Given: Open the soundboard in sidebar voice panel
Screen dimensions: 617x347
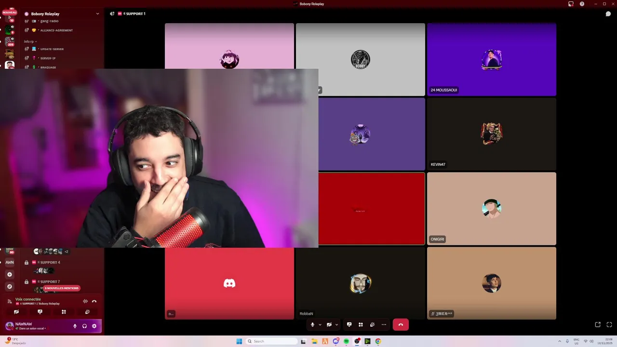Looking at the screenshot, I should click(87, 312).
